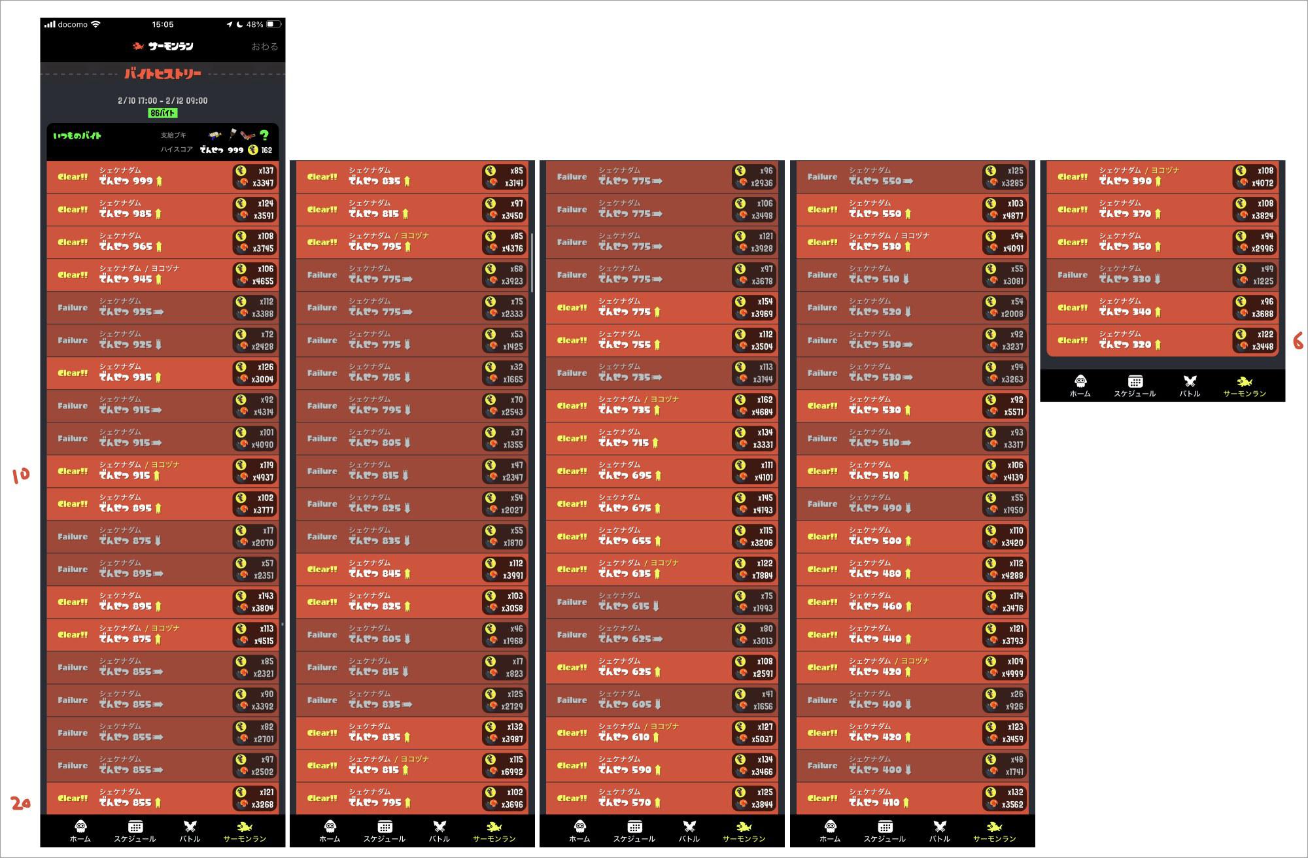Open the Failure でんせつ 330 job row
Screen dimensions: 1308x858
1163,275
